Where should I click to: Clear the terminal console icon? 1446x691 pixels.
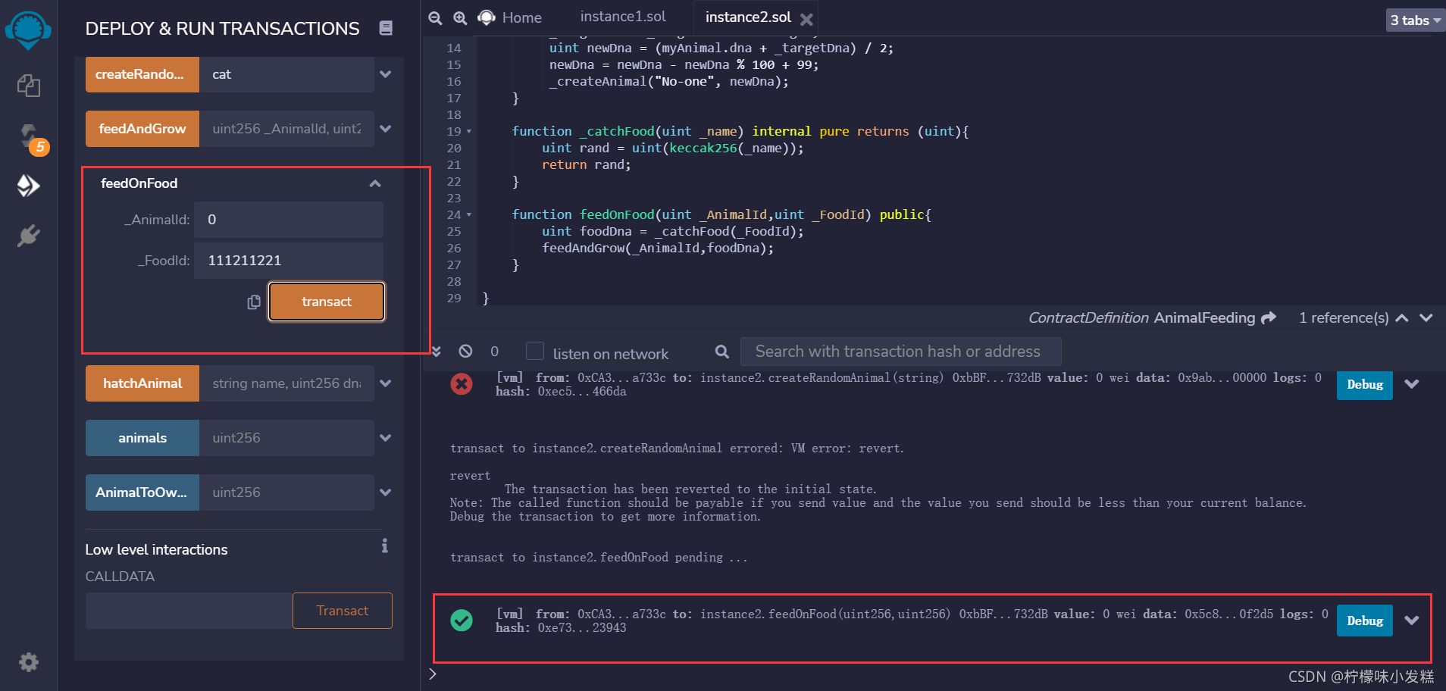pyautogui.click(x=465, y=351)
